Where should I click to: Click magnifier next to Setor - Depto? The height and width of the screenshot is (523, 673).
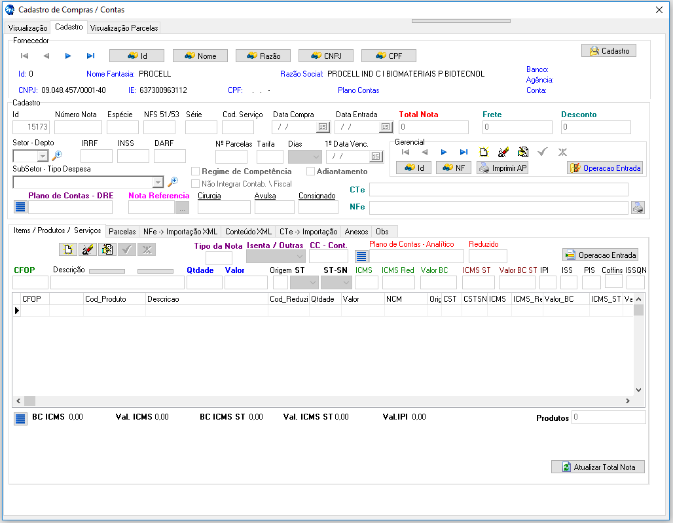tap(56, 156)
